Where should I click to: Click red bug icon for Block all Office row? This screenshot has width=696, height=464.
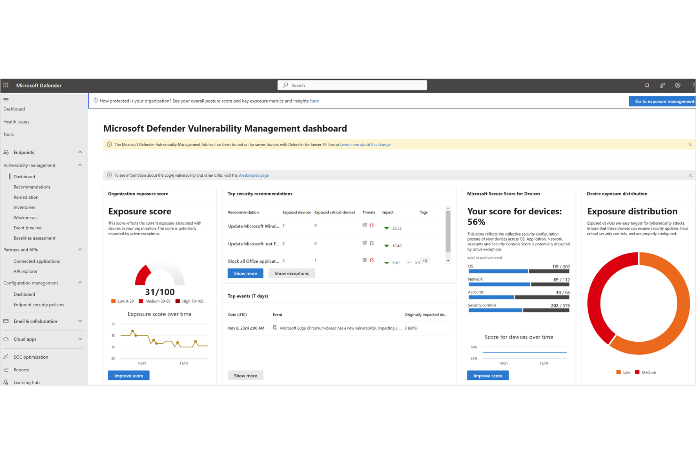coord(372,260)
